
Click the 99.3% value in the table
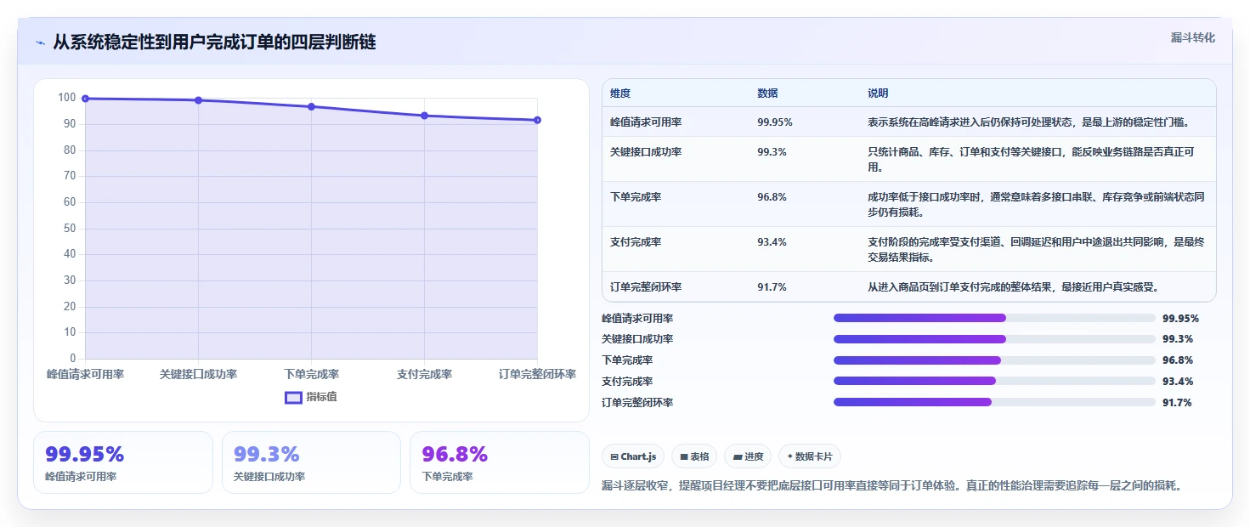[772, 152]
